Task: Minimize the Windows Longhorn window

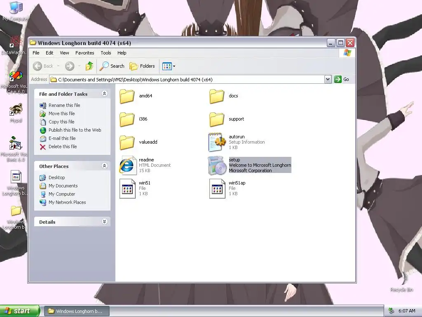Action: click(331, 43)
